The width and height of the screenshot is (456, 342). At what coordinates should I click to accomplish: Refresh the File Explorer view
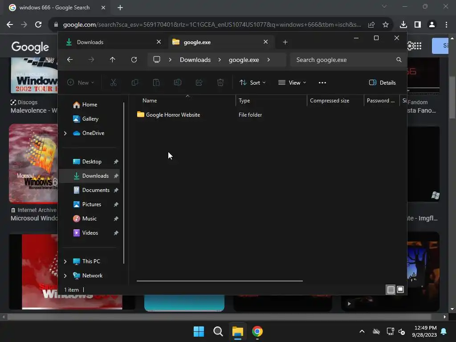(134, 60)
